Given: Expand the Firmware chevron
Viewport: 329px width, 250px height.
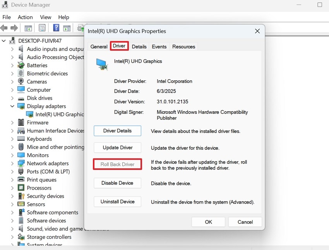Looking at the screenshot, I should 12,123.
